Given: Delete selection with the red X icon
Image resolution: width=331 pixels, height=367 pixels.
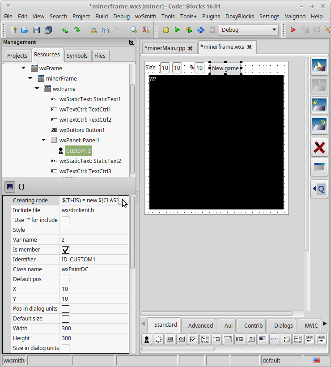Looking at the screenshot, I should click(319, 147).
